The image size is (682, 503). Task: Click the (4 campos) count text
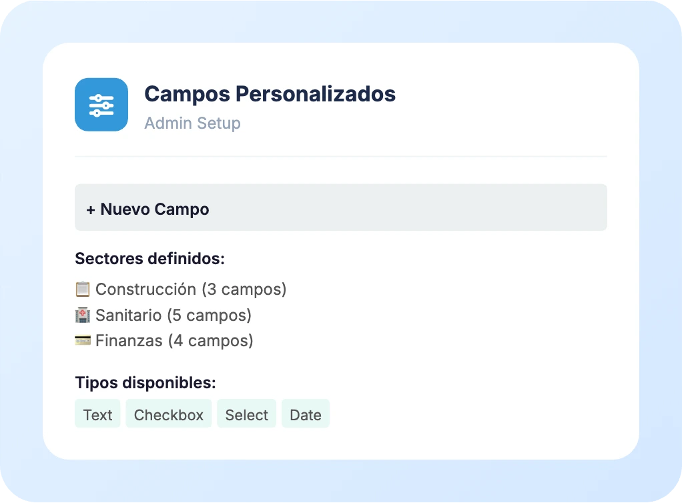coord(211,340)
